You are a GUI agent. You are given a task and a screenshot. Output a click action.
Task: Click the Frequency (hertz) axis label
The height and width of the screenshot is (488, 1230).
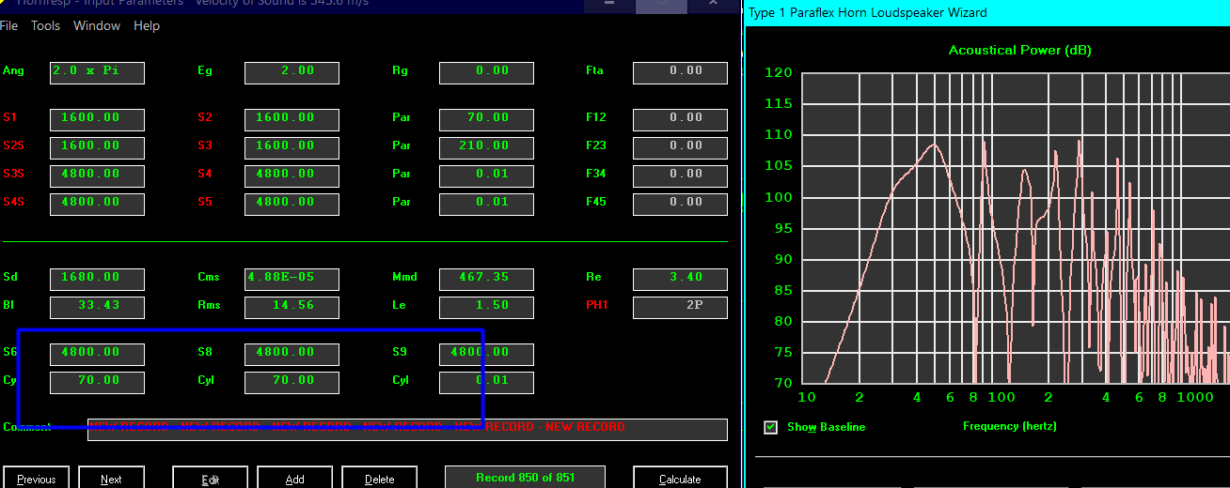coord(1009,426)
